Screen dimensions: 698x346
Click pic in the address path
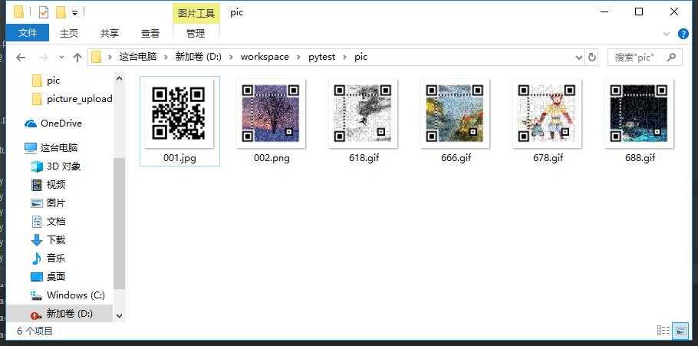[361, 57]
